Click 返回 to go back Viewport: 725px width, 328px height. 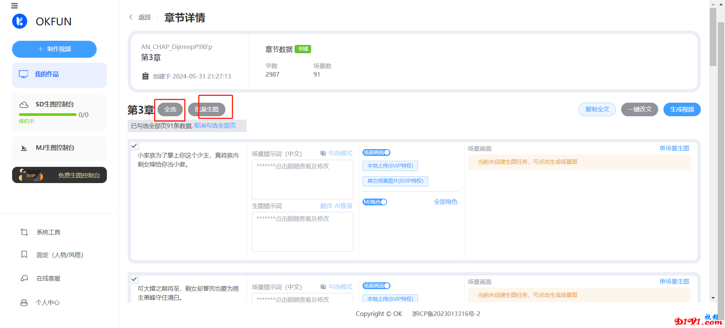click(144, 17)
